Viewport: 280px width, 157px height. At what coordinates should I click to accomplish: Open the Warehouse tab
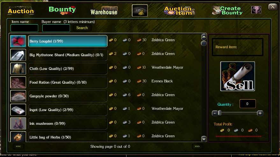tap(104, 11)
